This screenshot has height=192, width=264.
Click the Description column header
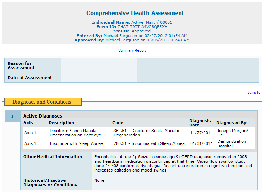click(x=61, y=123)
